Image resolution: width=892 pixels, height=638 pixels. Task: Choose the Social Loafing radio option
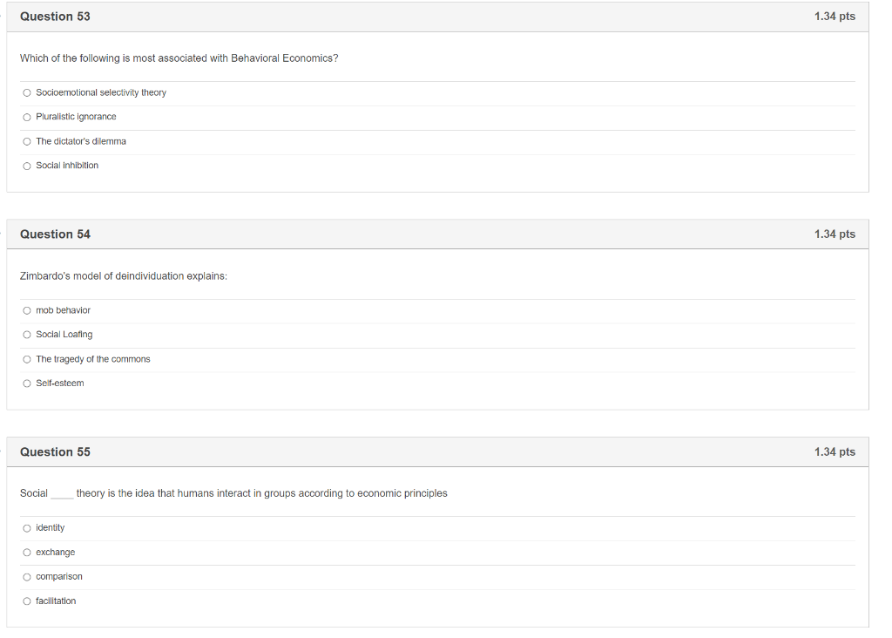point(27,335)
